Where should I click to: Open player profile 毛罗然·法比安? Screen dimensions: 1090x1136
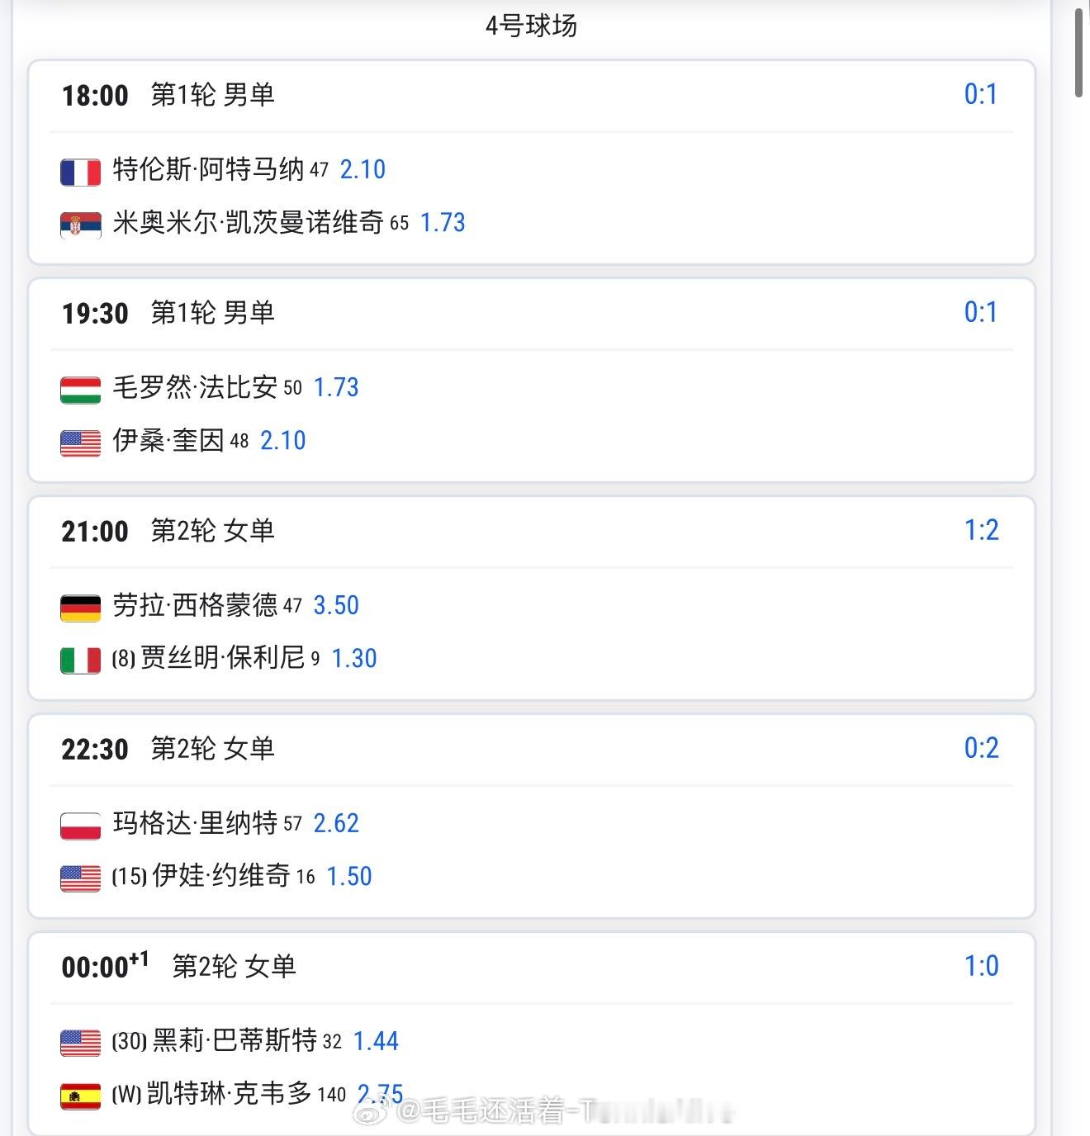(195, 387)
